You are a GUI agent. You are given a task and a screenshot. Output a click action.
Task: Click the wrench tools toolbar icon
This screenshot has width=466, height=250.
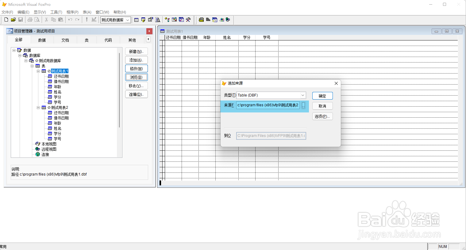(188, 20)
